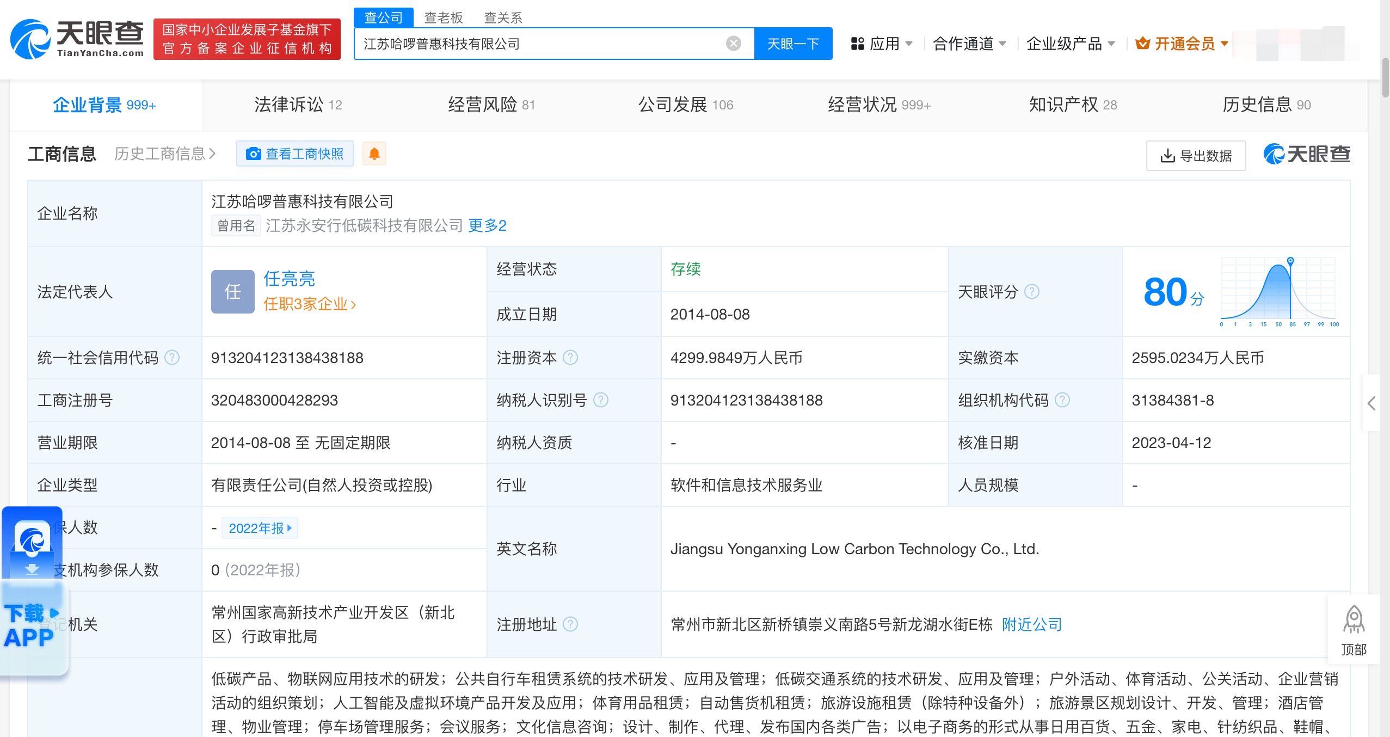This screenshot has width=1390, height=737.
Task: Click the 天眼一下 search button
Action: (x=793, y=44)
